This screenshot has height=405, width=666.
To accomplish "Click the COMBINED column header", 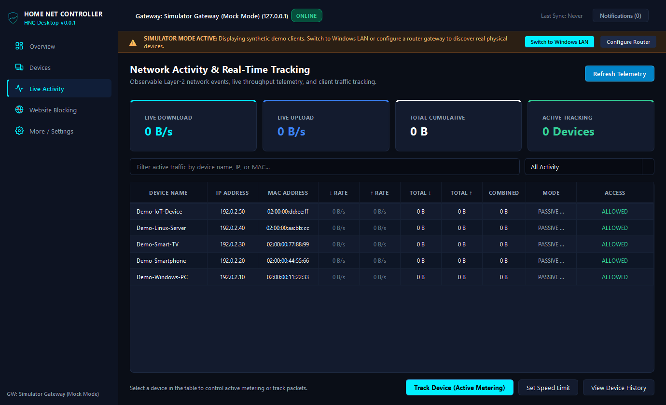I will 504,193.
